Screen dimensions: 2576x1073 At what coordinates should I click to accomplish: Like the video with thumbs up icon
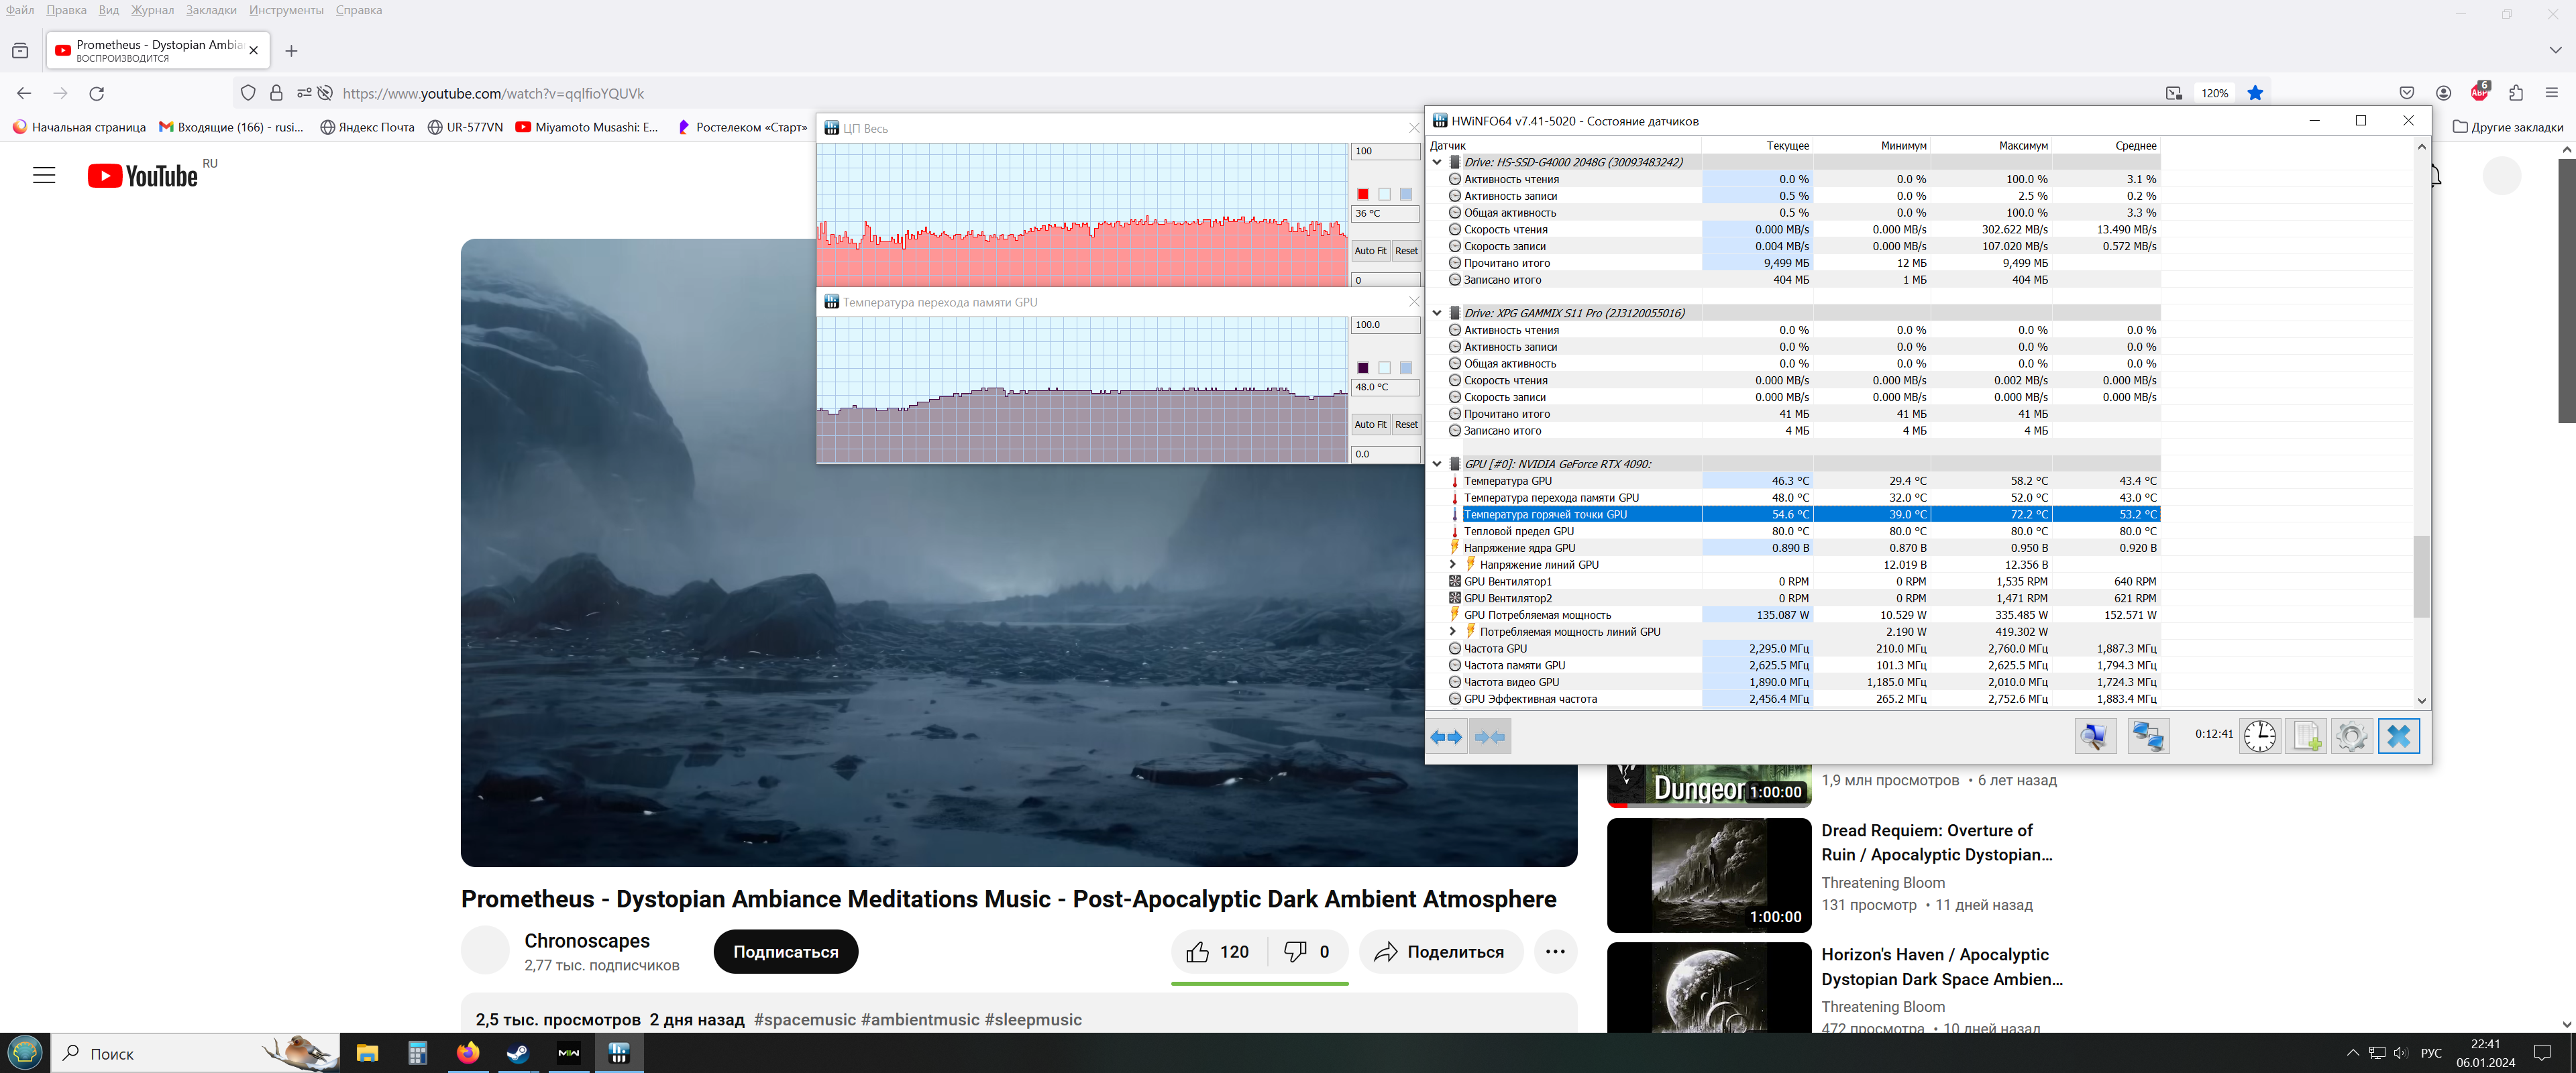[1198, 952]
